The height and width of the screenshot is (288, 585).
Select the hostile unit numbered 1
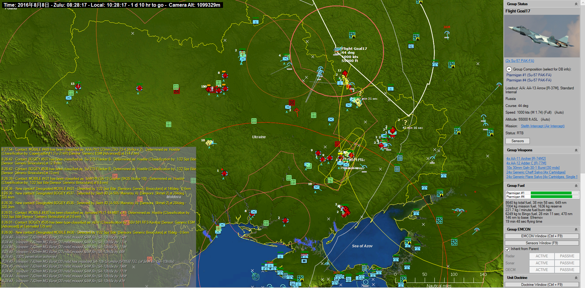pos(224,173)
